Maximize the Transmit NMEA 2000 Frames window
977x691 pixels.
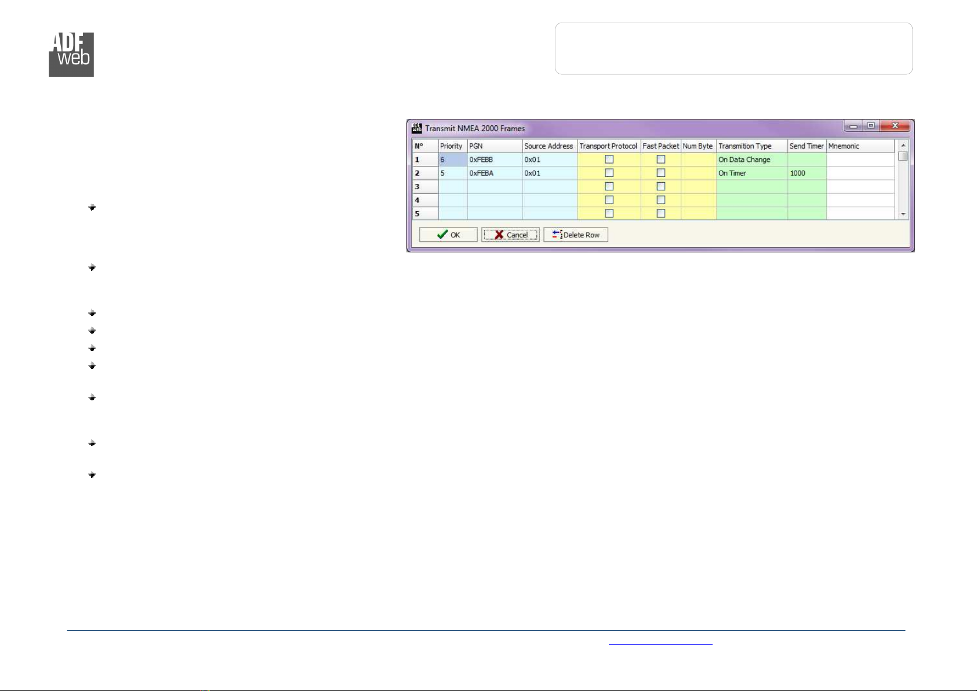(x=871, y=126)
